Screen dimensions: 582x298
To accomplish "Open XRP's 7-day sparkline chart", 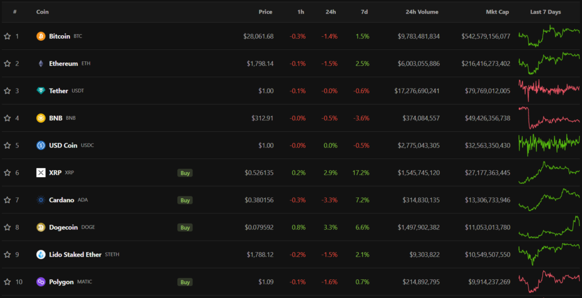I will (x=549, y=173).
